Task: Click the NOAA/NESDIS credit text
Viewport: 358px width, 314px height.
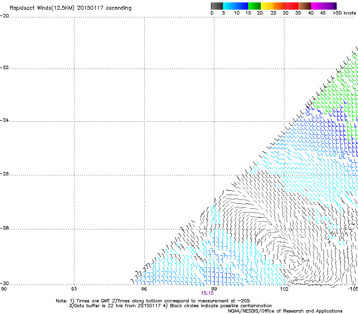Action: tap(285, 311)
